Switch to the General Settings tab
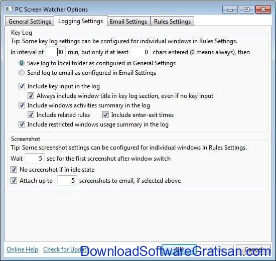This screenshot has width=276, height=261. tap(30, 22)
